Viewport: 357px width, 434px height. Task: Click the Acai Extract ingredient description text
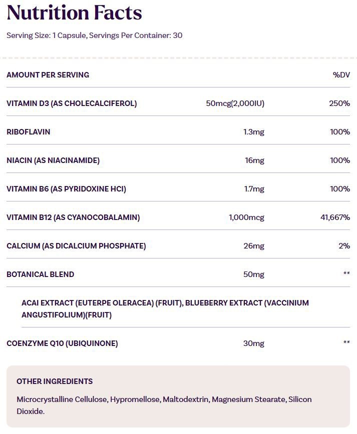click(165, 309)
